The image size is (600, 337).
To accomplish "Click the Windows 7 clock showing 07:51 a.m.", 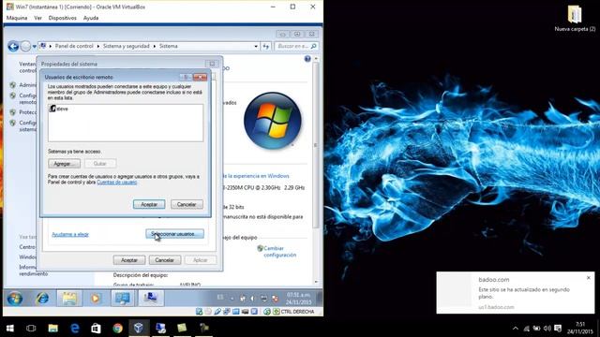I will click(x=298, y=299).
